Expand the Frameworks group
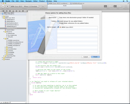Screen dimensions: 130x104 [2, 57]
